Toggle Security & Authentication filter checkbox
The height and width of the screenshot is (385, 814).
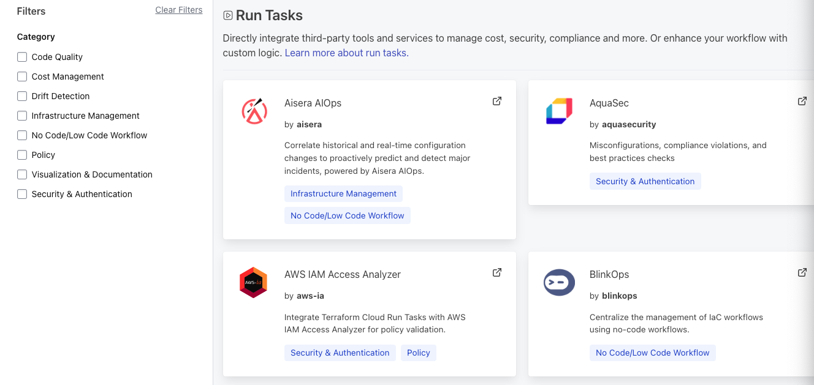coord(22,194)
